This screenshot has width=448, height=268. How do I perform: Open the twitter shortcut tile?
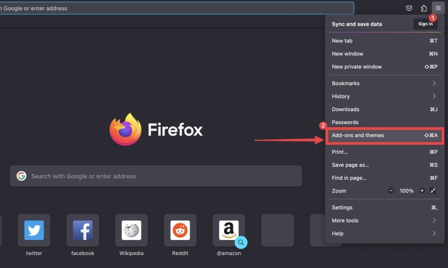point(34,230)
